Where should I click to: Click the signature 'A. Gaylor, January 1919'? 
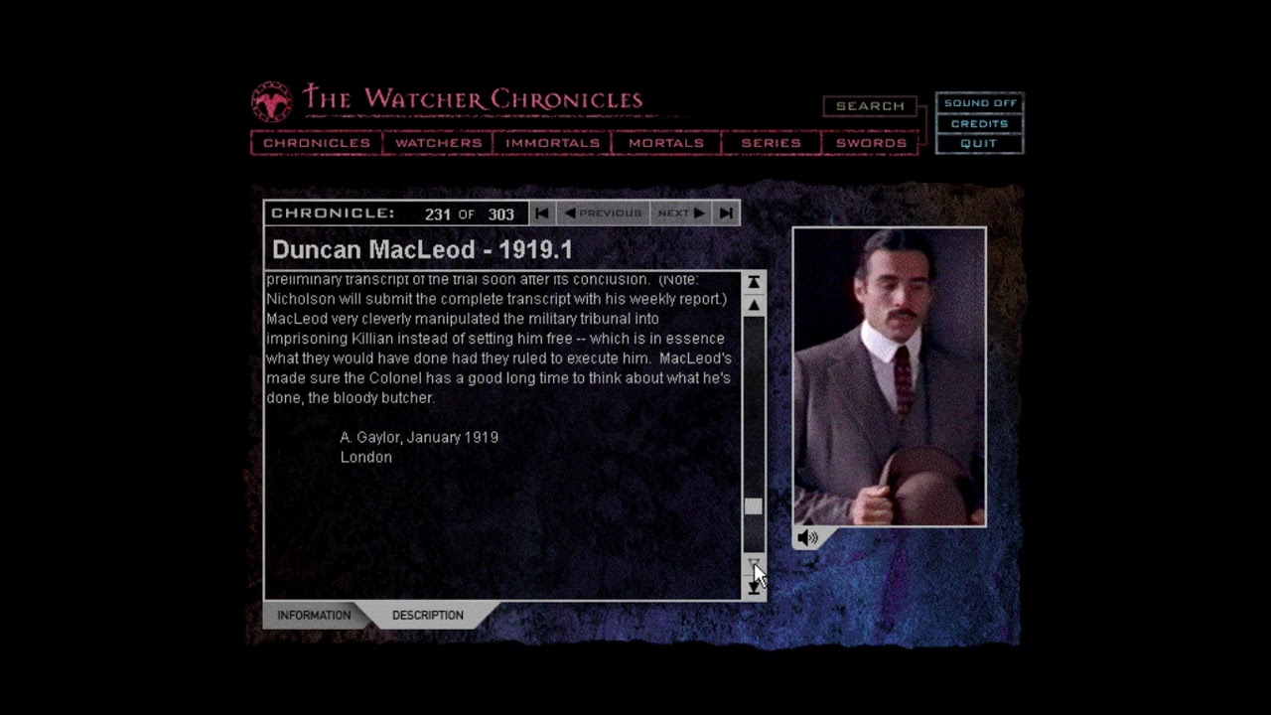419,437
